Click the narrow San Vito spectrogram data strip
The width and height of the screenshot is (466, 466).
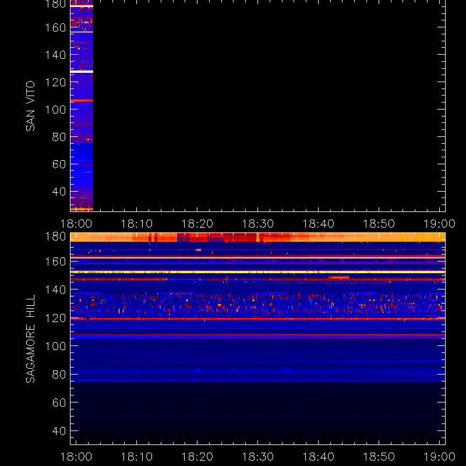(82, 105)
